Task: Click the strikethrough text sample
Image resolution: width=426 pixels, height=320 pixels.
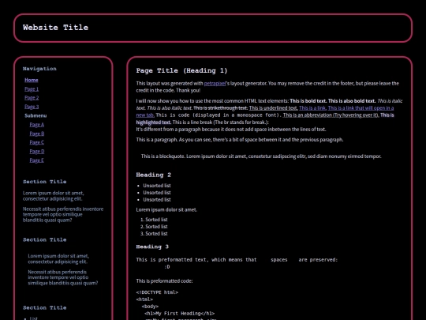Action: (x=221, y=108)
